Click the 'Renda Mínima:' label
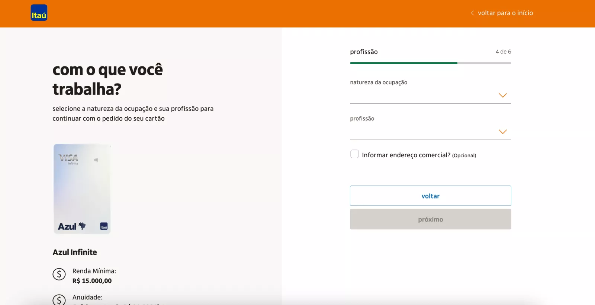Image resolution: width=595 pixels, height=305 pixels. click(94, 271)
